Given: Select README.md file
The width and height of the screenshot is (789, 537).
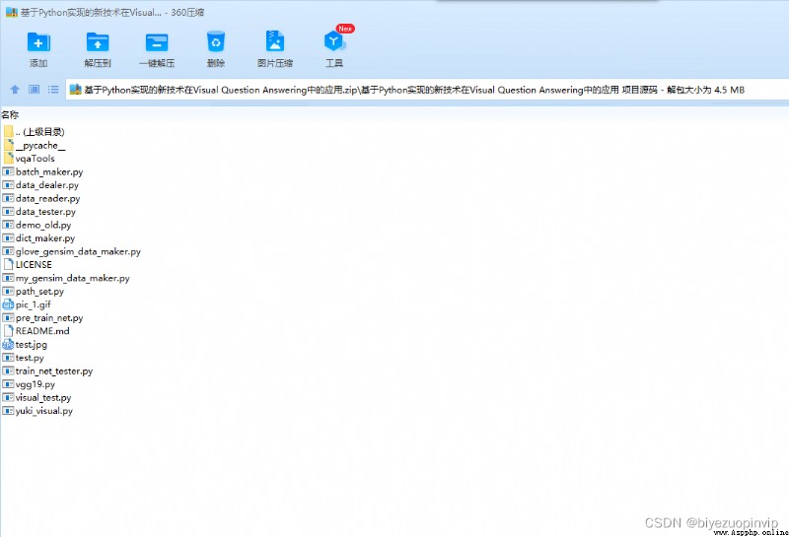Looking at the screenshot, I should (36, 331).
